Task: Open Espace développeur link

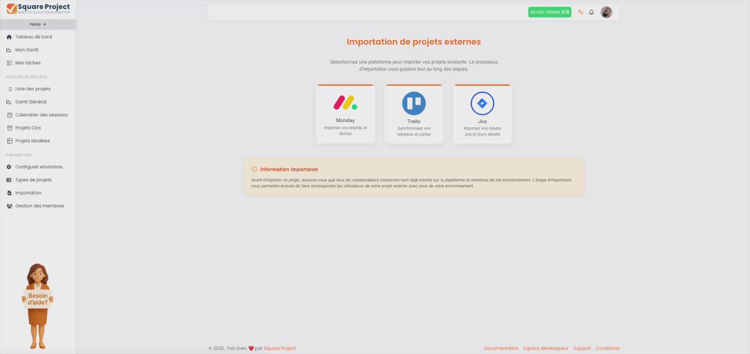Action: pyautogui.click(x=546, y=348)
